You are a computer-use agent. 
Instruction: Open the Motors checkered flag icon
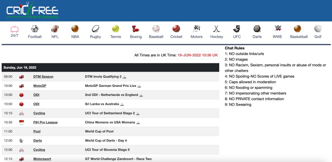coord(196,29)
